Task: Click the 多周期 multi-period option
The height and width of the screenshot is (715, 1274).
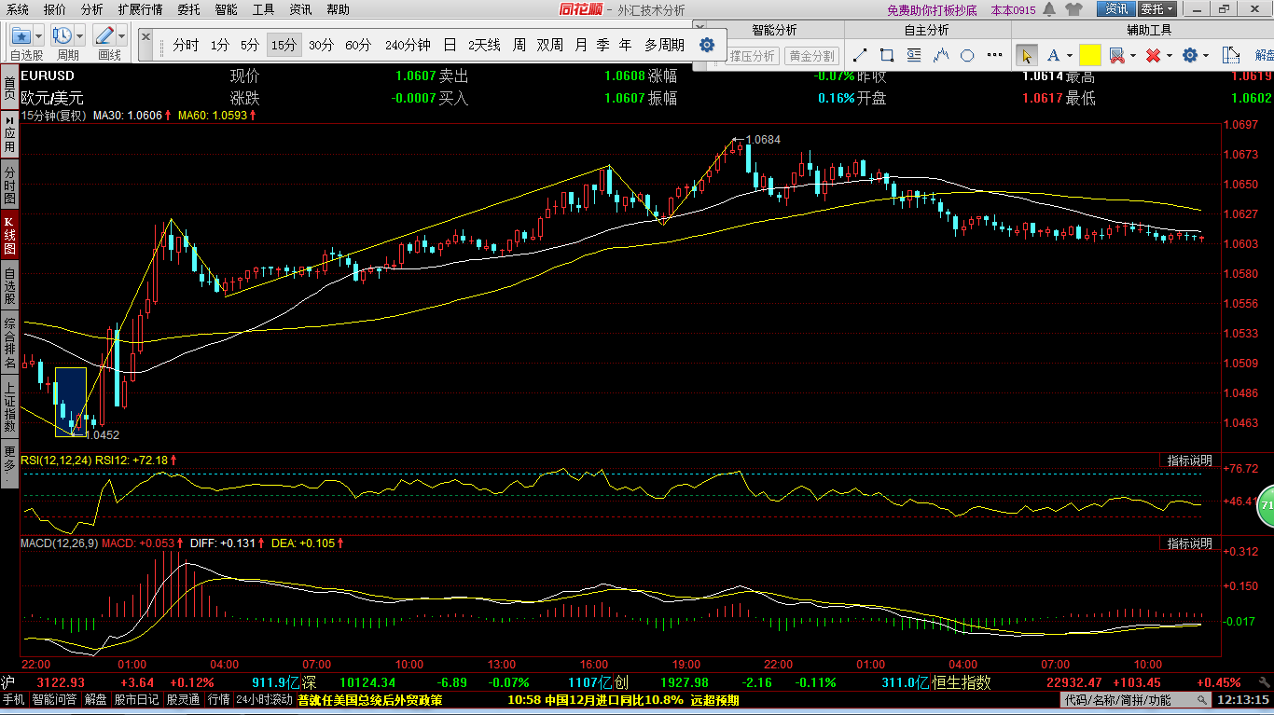Action: (x=664, y=45)
